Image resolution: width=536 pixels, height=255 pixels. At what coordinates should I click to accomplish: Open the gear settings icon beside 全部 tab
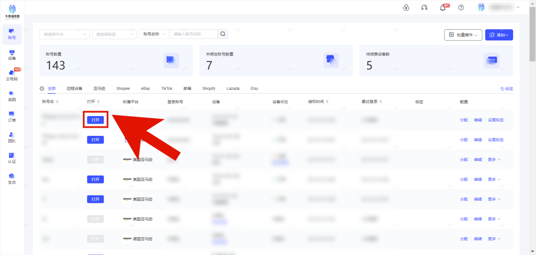coord(42,88)
